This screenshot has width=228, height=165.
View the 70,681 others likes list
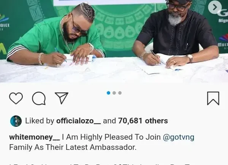[143, 121]
